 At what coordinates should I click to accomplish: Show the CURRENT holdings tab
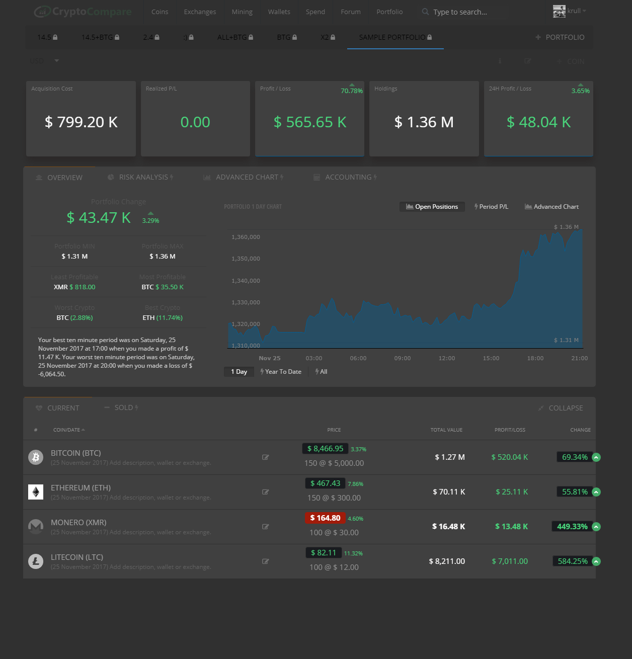[57, 408]
